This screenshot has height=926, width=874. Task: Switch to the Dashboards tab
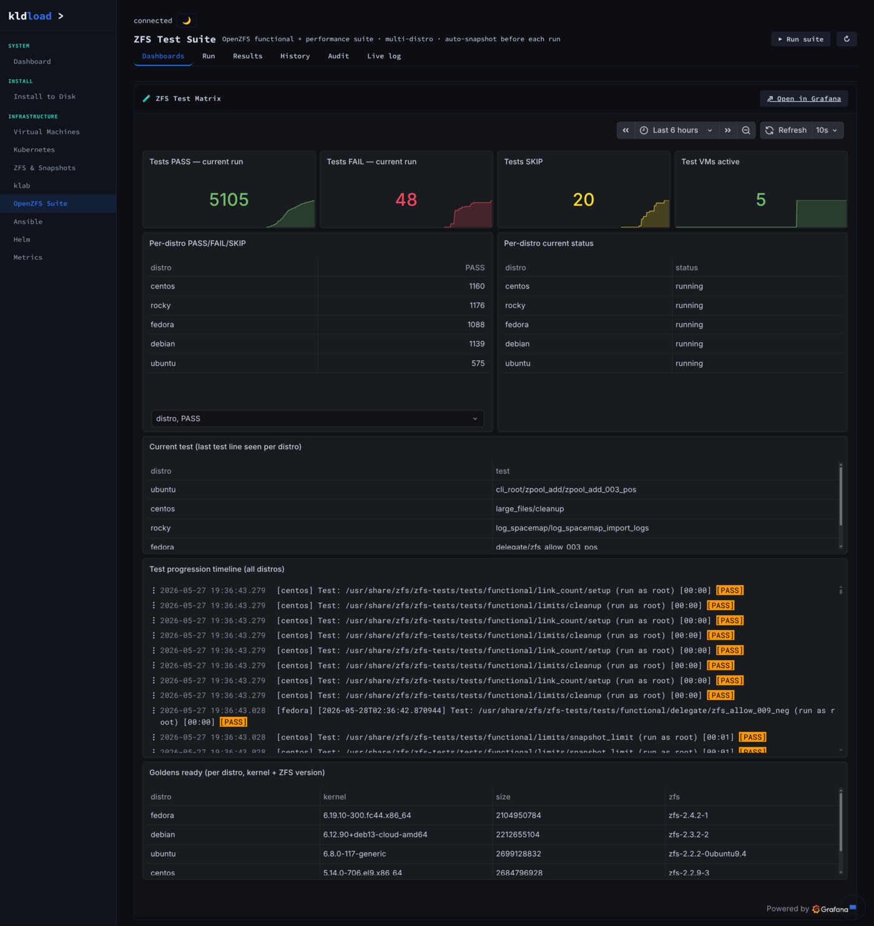(163, 56)
